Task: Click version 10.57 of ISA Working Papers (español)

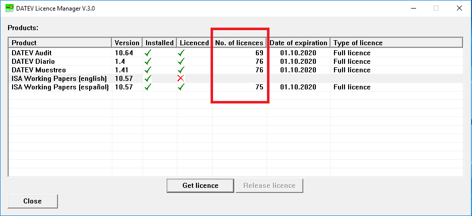Action: 123,87
